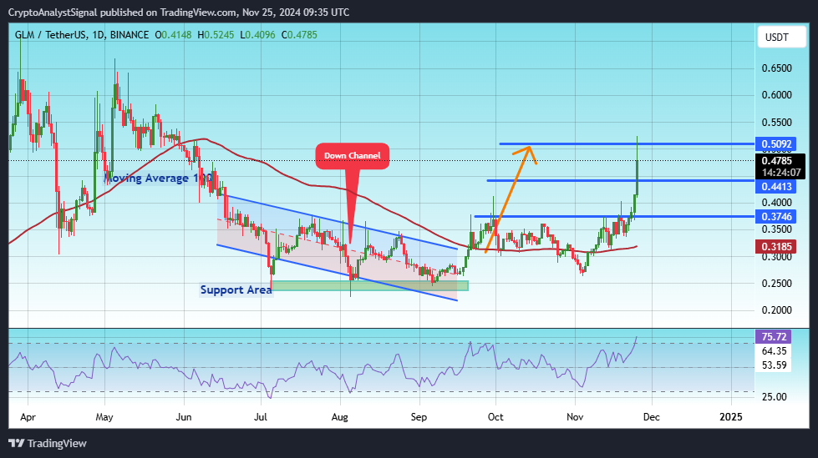Click the Support Area text label
Screen dimensions: 818x458
click(x=236, y=289)
